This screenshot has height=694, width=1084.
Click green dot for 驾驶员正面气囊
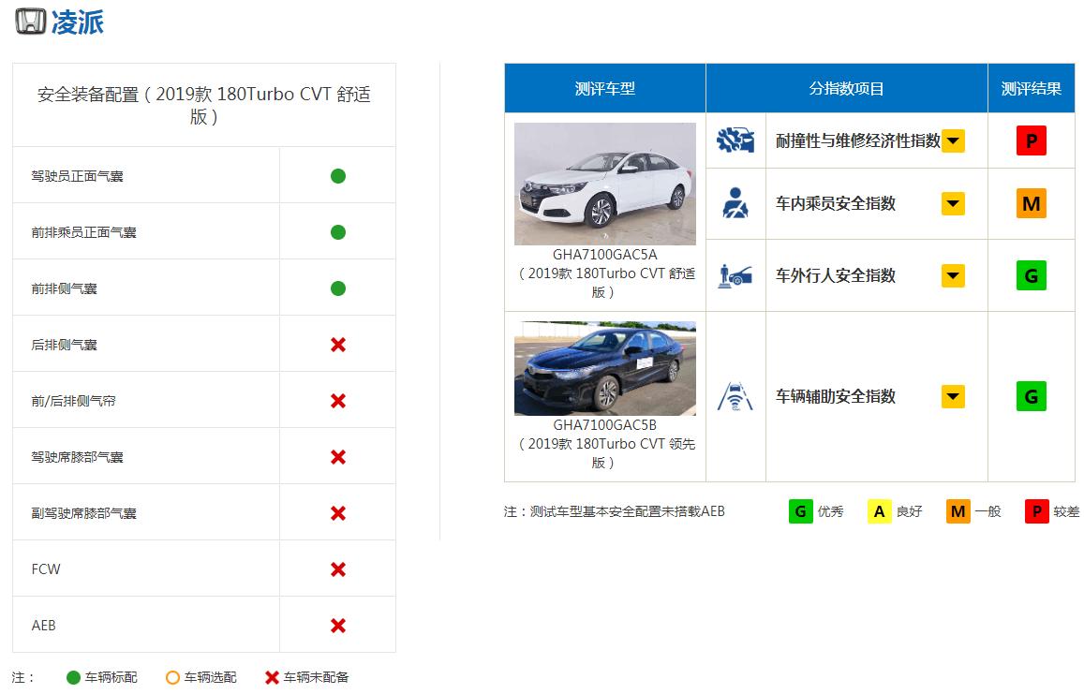(338, 176)
